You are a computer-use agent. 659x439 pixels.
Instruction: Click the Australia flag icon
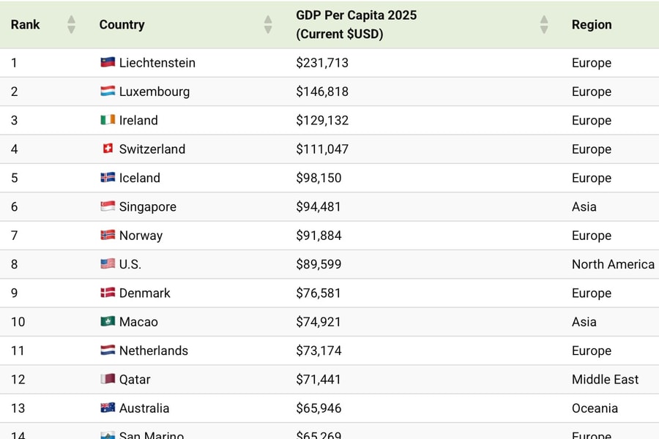108,408
